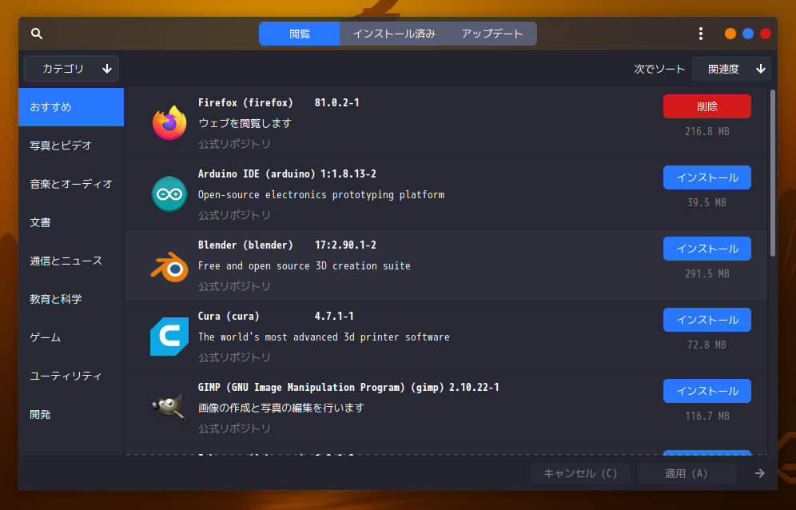Select the 文書 category
Image resolution: width=796 pixels, height=510 pixels.
point(71,222)
